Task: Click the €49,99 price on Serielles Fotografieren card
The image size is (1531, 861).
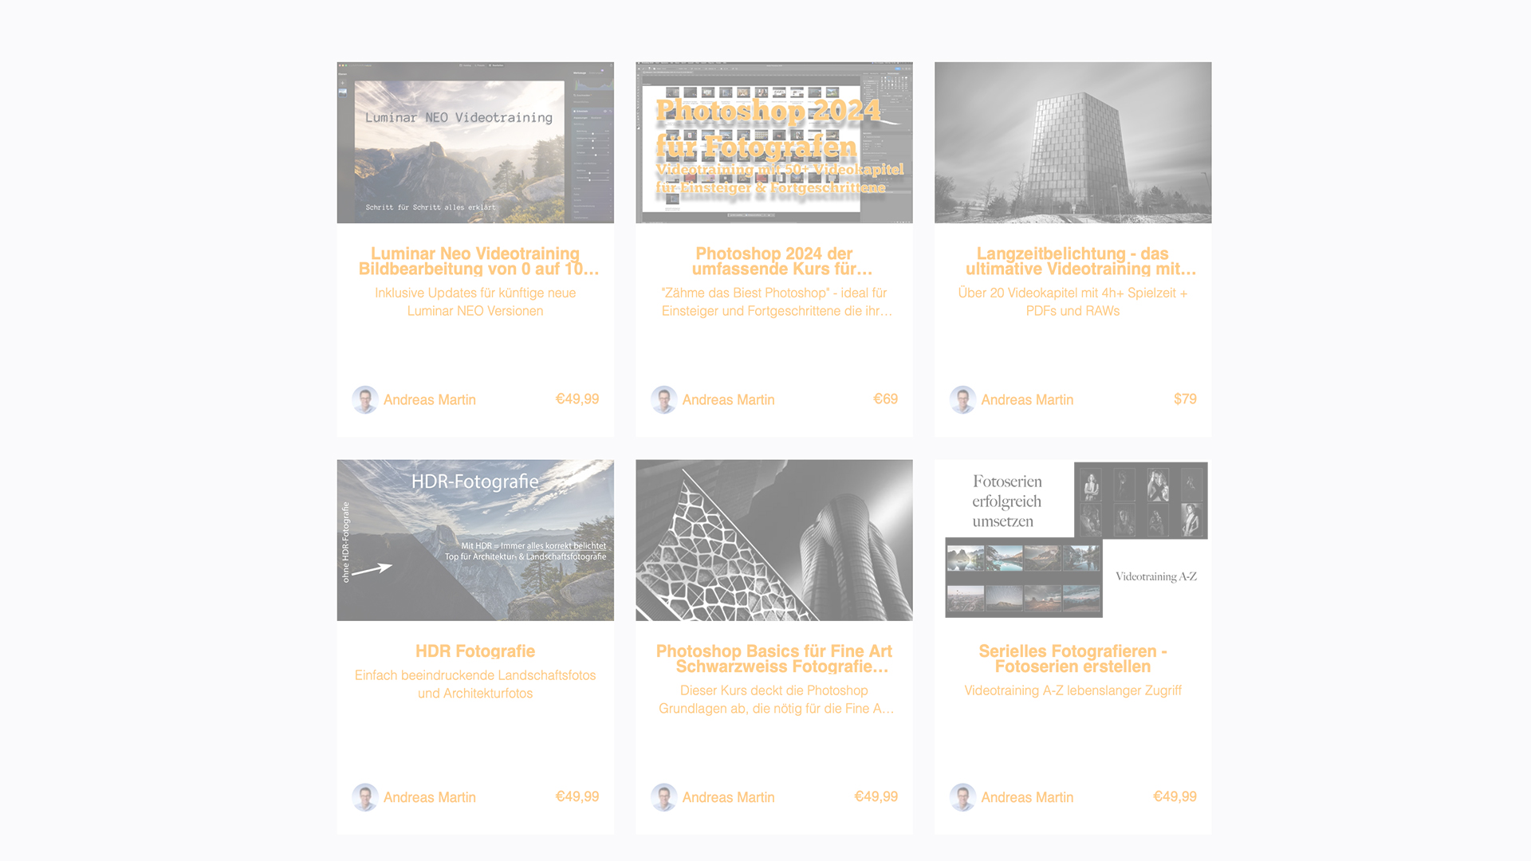Action: (x=1175, y=797)
